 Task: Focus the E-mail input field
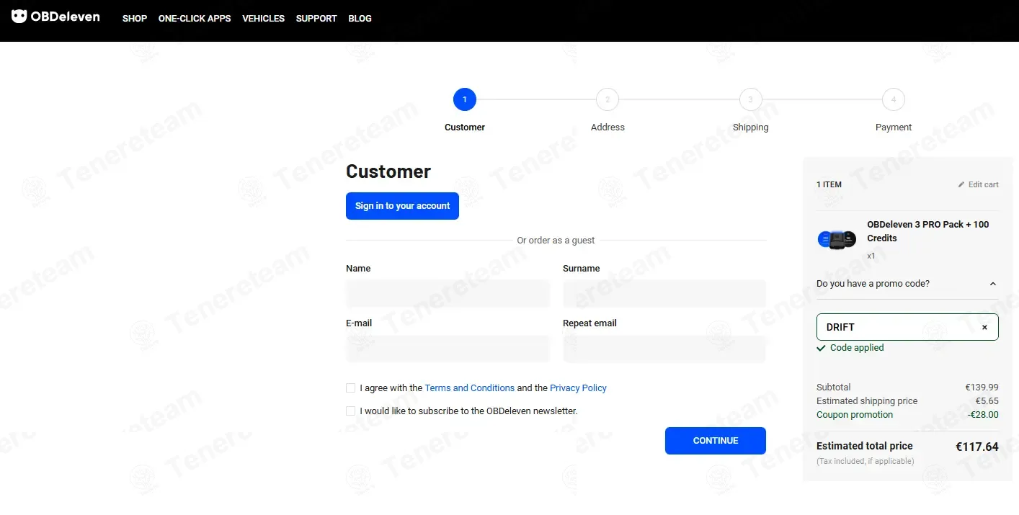click(448, 349)
